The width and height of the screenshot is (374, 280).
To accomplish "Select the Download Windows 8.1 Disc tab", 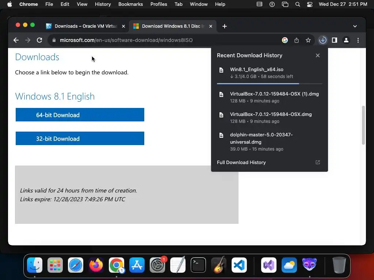I will click(173, 26).
